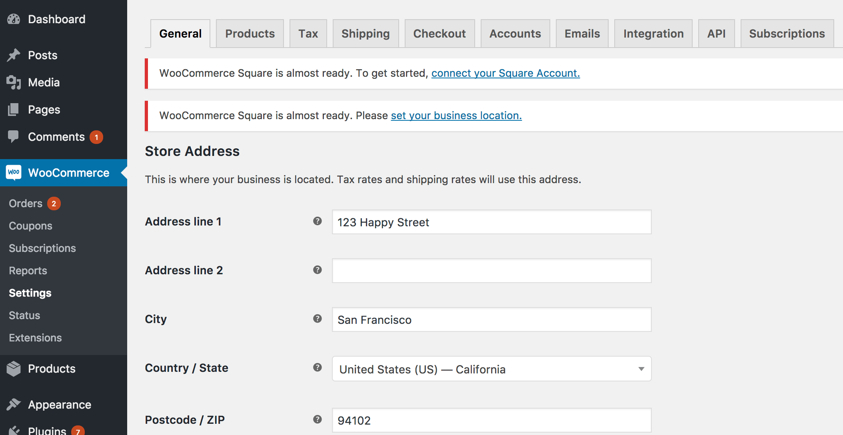Open the Country / State dropdown
The width and height of the screenshot is (843, 435).
[491, 369]
